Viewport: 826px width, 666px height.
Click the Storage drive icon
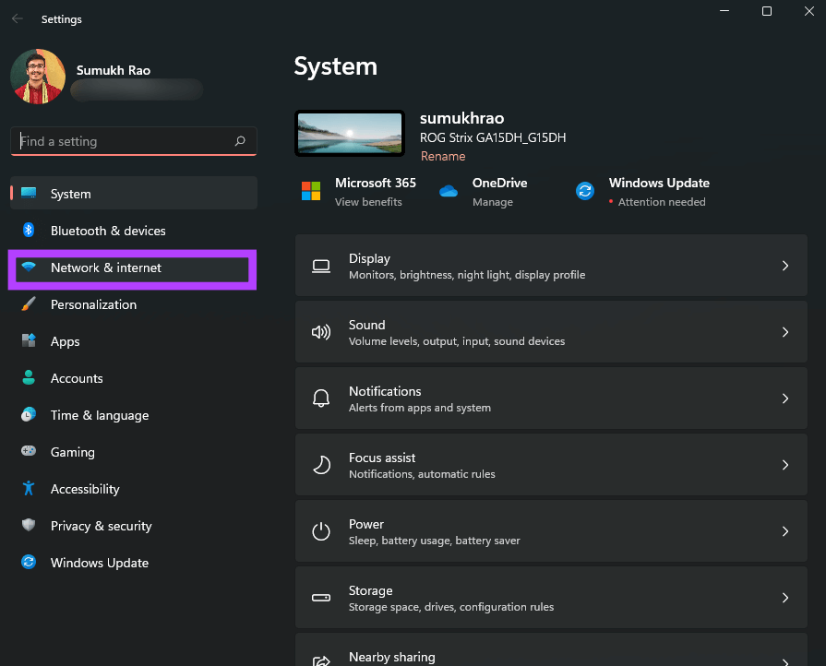[x=321, y=598]
